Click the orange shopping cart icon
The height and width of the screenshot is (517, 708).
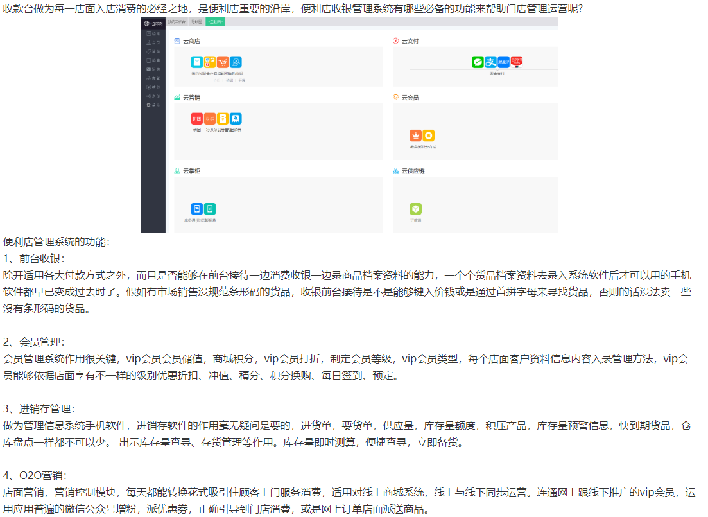click(223, 62)
